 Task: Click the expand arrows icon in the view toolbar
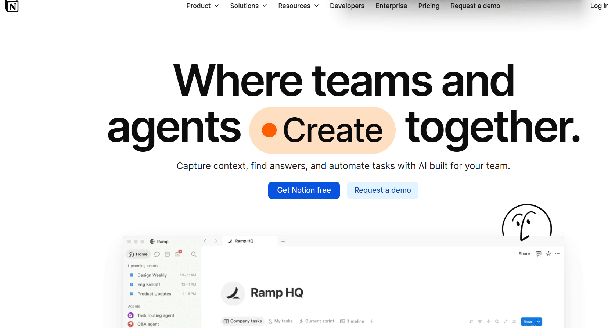(x=506, y=322)
